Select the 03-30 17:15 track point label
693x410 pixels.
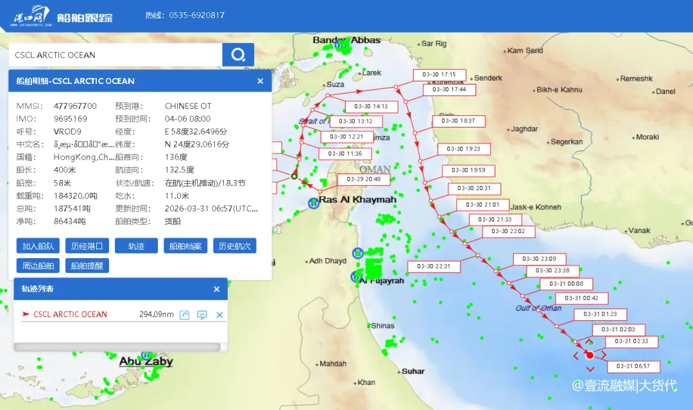[439, 75]
